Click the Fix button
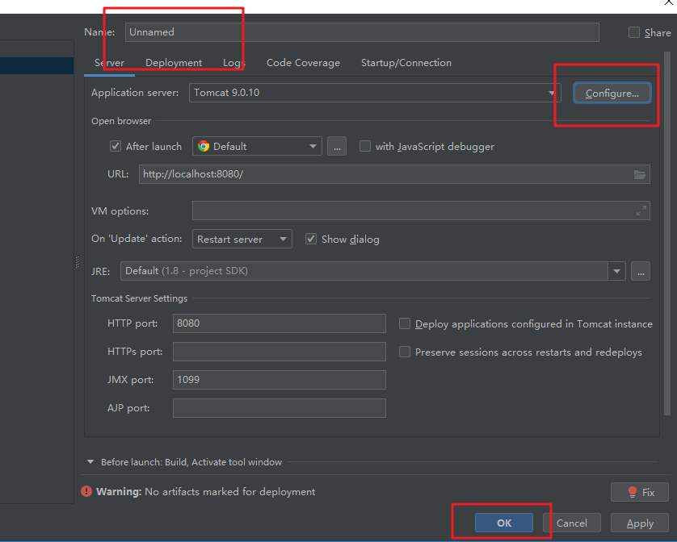The image size is (677, 542). tap(640, 492)
